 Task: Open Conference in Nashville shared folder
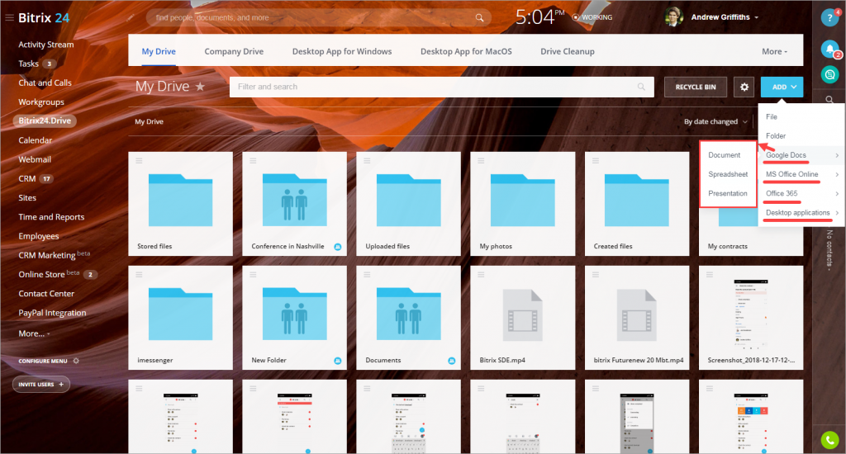(295, 204)
